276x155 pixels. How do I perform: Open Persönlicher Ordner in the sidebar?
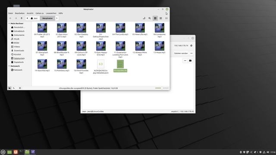[x=18, y=28]
